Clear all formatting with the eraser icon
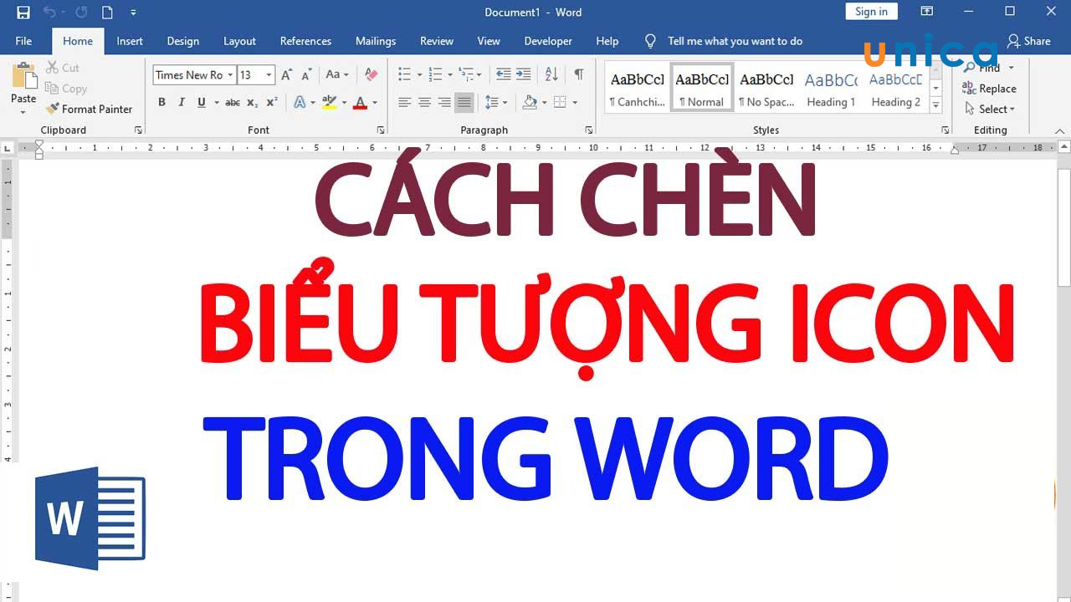 372,75
